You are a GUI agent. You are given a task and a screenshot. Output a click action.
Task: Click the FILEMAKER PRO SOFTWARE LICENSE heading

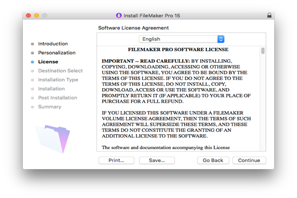pyautogui.click(x=178, y=49)
